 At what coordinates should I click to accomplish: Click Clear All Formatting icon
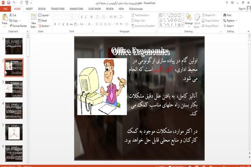tap(91, 17)
